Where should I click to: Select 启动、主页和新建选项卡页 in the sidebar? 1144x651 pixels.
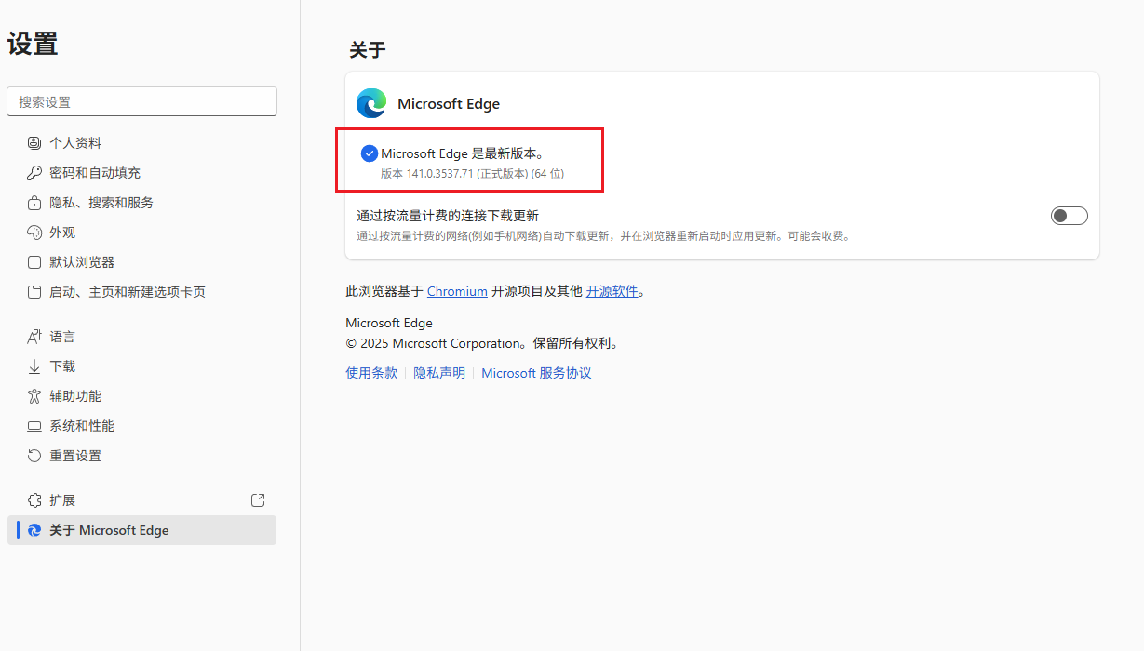point(141,292)
